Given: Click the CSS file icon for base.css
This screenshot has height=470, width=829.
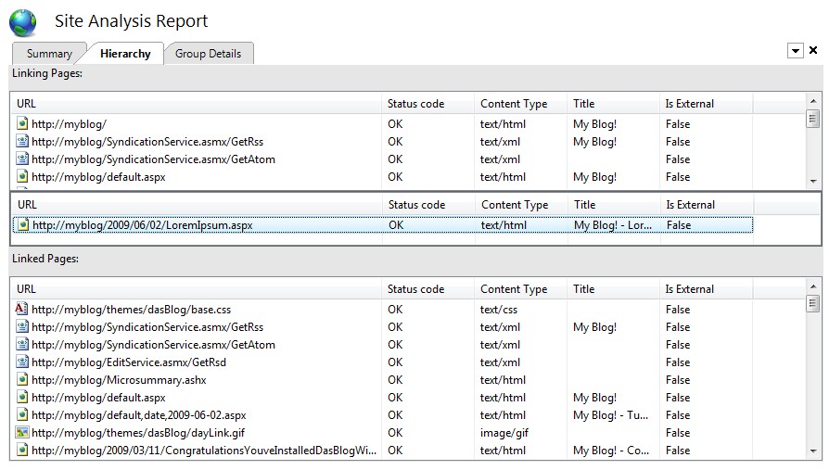Looking at the screenshot, I should click(x=21, y=309).
